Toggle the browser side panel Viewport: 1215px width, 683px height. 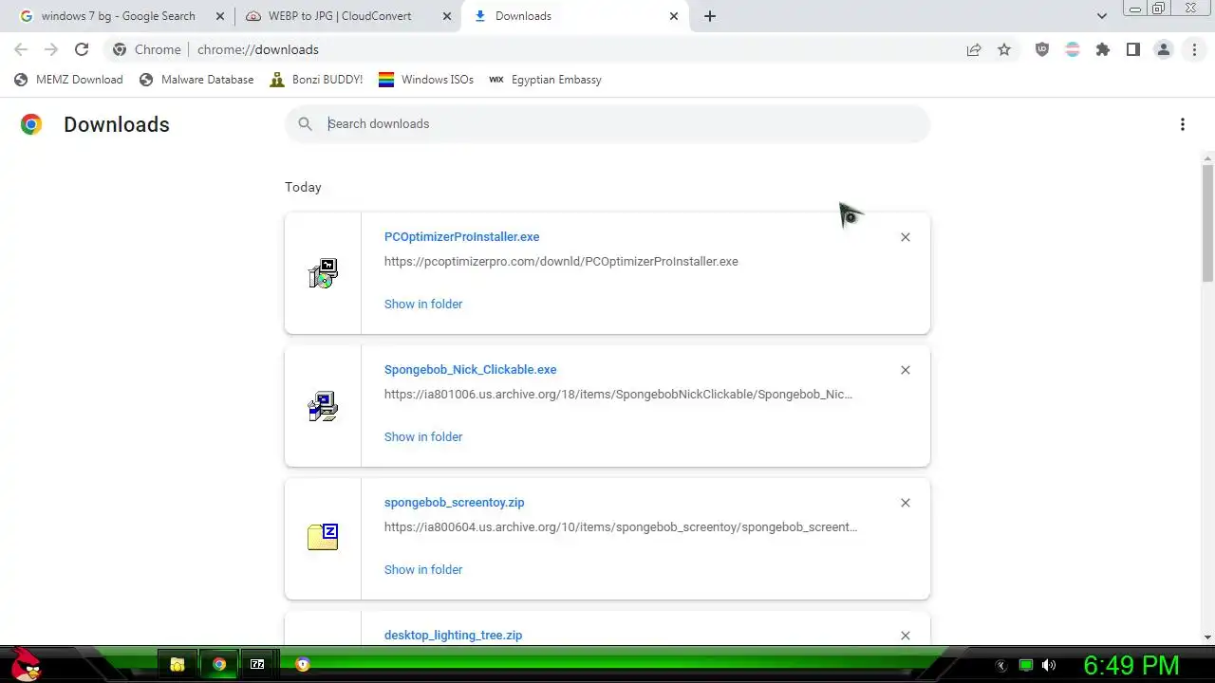click(x=1133, y=49)
